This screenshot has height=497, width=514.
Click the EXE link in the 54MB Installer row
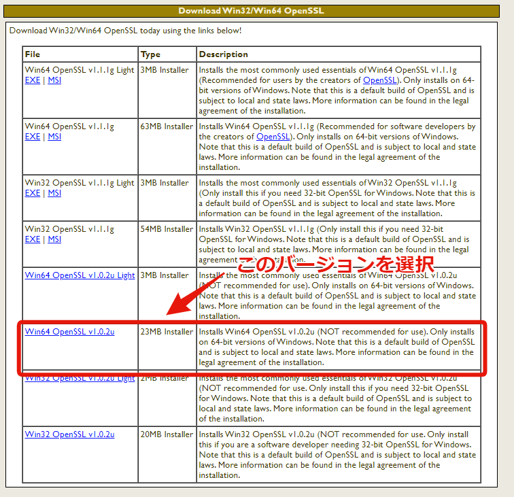click(x=33, y=239)
